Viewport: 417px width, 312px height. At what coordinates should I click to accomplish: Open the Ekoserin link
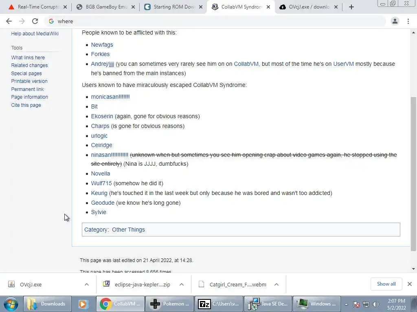pos(102,117)
